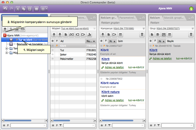This screenshot has width=196, height=130.
Task: Expand the Kampanya header chevron
Action: pyautogui.click(x=144, y=28)
